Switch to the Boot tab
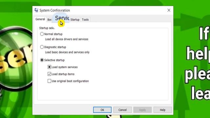 coord(49,20)
